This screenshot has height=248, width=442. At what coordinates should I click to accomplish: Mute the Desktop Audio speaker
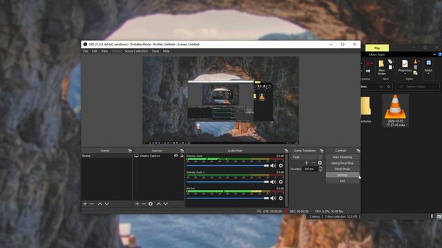coord(273,165)
